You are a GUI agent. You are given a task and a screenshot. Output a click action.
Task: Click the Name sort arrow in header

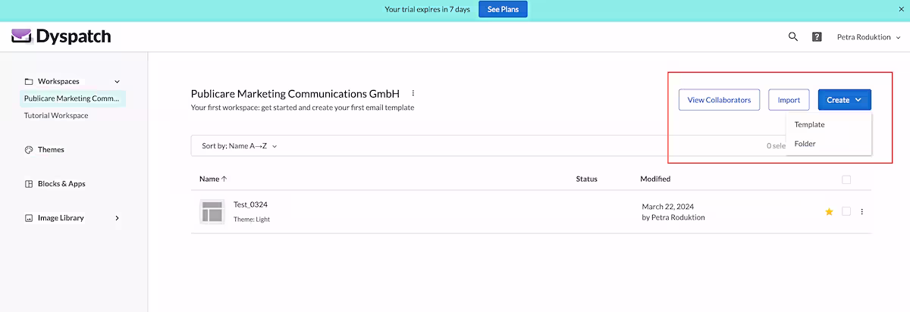pyautogui.click(x=224, y=179)
